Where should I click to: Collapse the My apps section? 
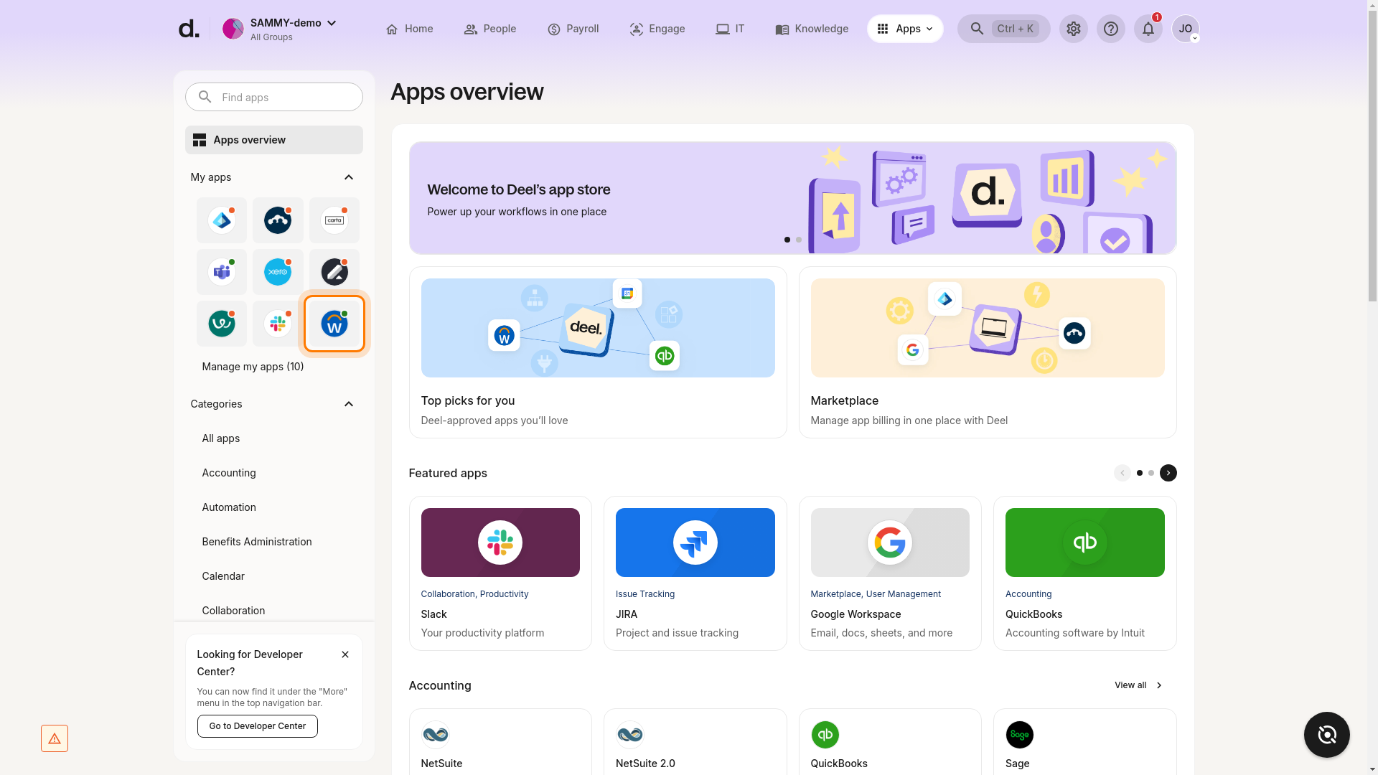(x=349, y=177)
